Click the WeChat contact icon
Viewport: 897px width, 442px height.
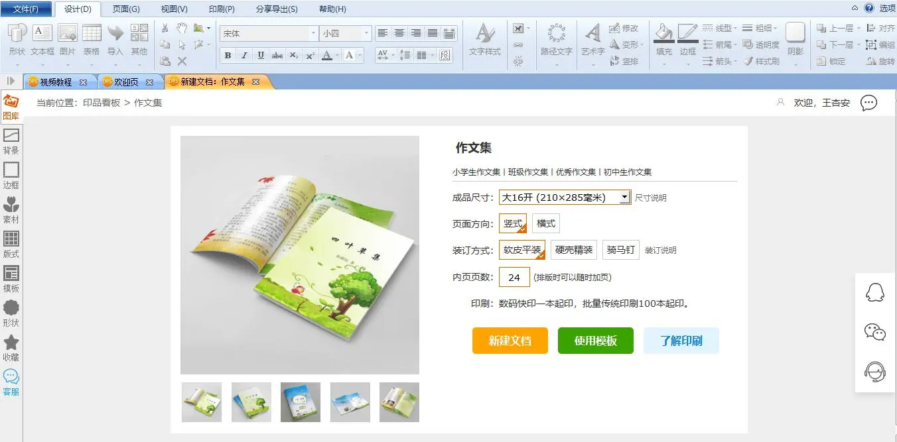[x=876, y=332]
